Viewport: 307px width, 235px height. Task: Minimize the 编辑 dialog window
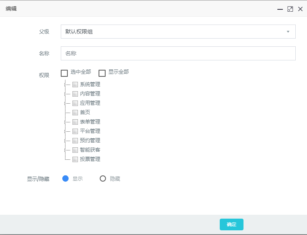click(280, 9)
